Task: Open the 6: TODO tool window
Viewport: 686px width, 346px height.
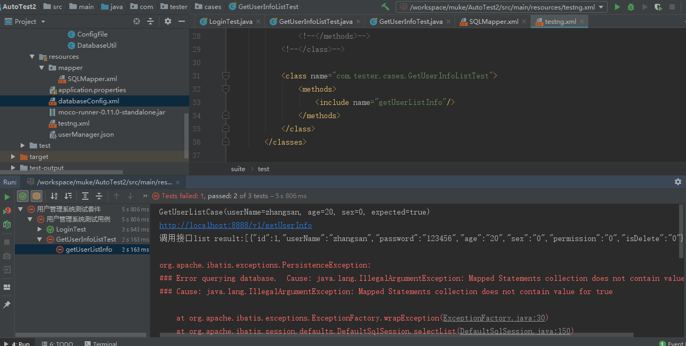Action: 58,343
